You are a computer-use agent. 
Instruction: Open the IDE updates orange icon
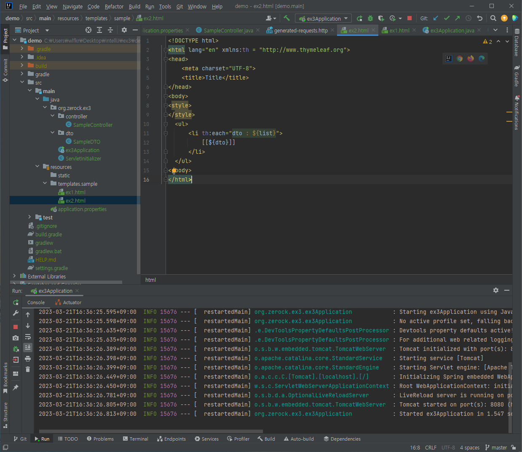[504, 18]
